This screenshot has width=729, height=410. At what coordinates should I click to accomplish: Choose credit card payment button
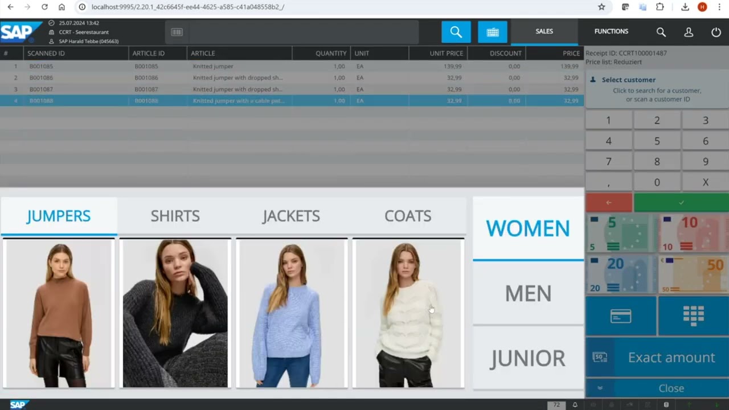pyautogui.click(x=621, y=315)
